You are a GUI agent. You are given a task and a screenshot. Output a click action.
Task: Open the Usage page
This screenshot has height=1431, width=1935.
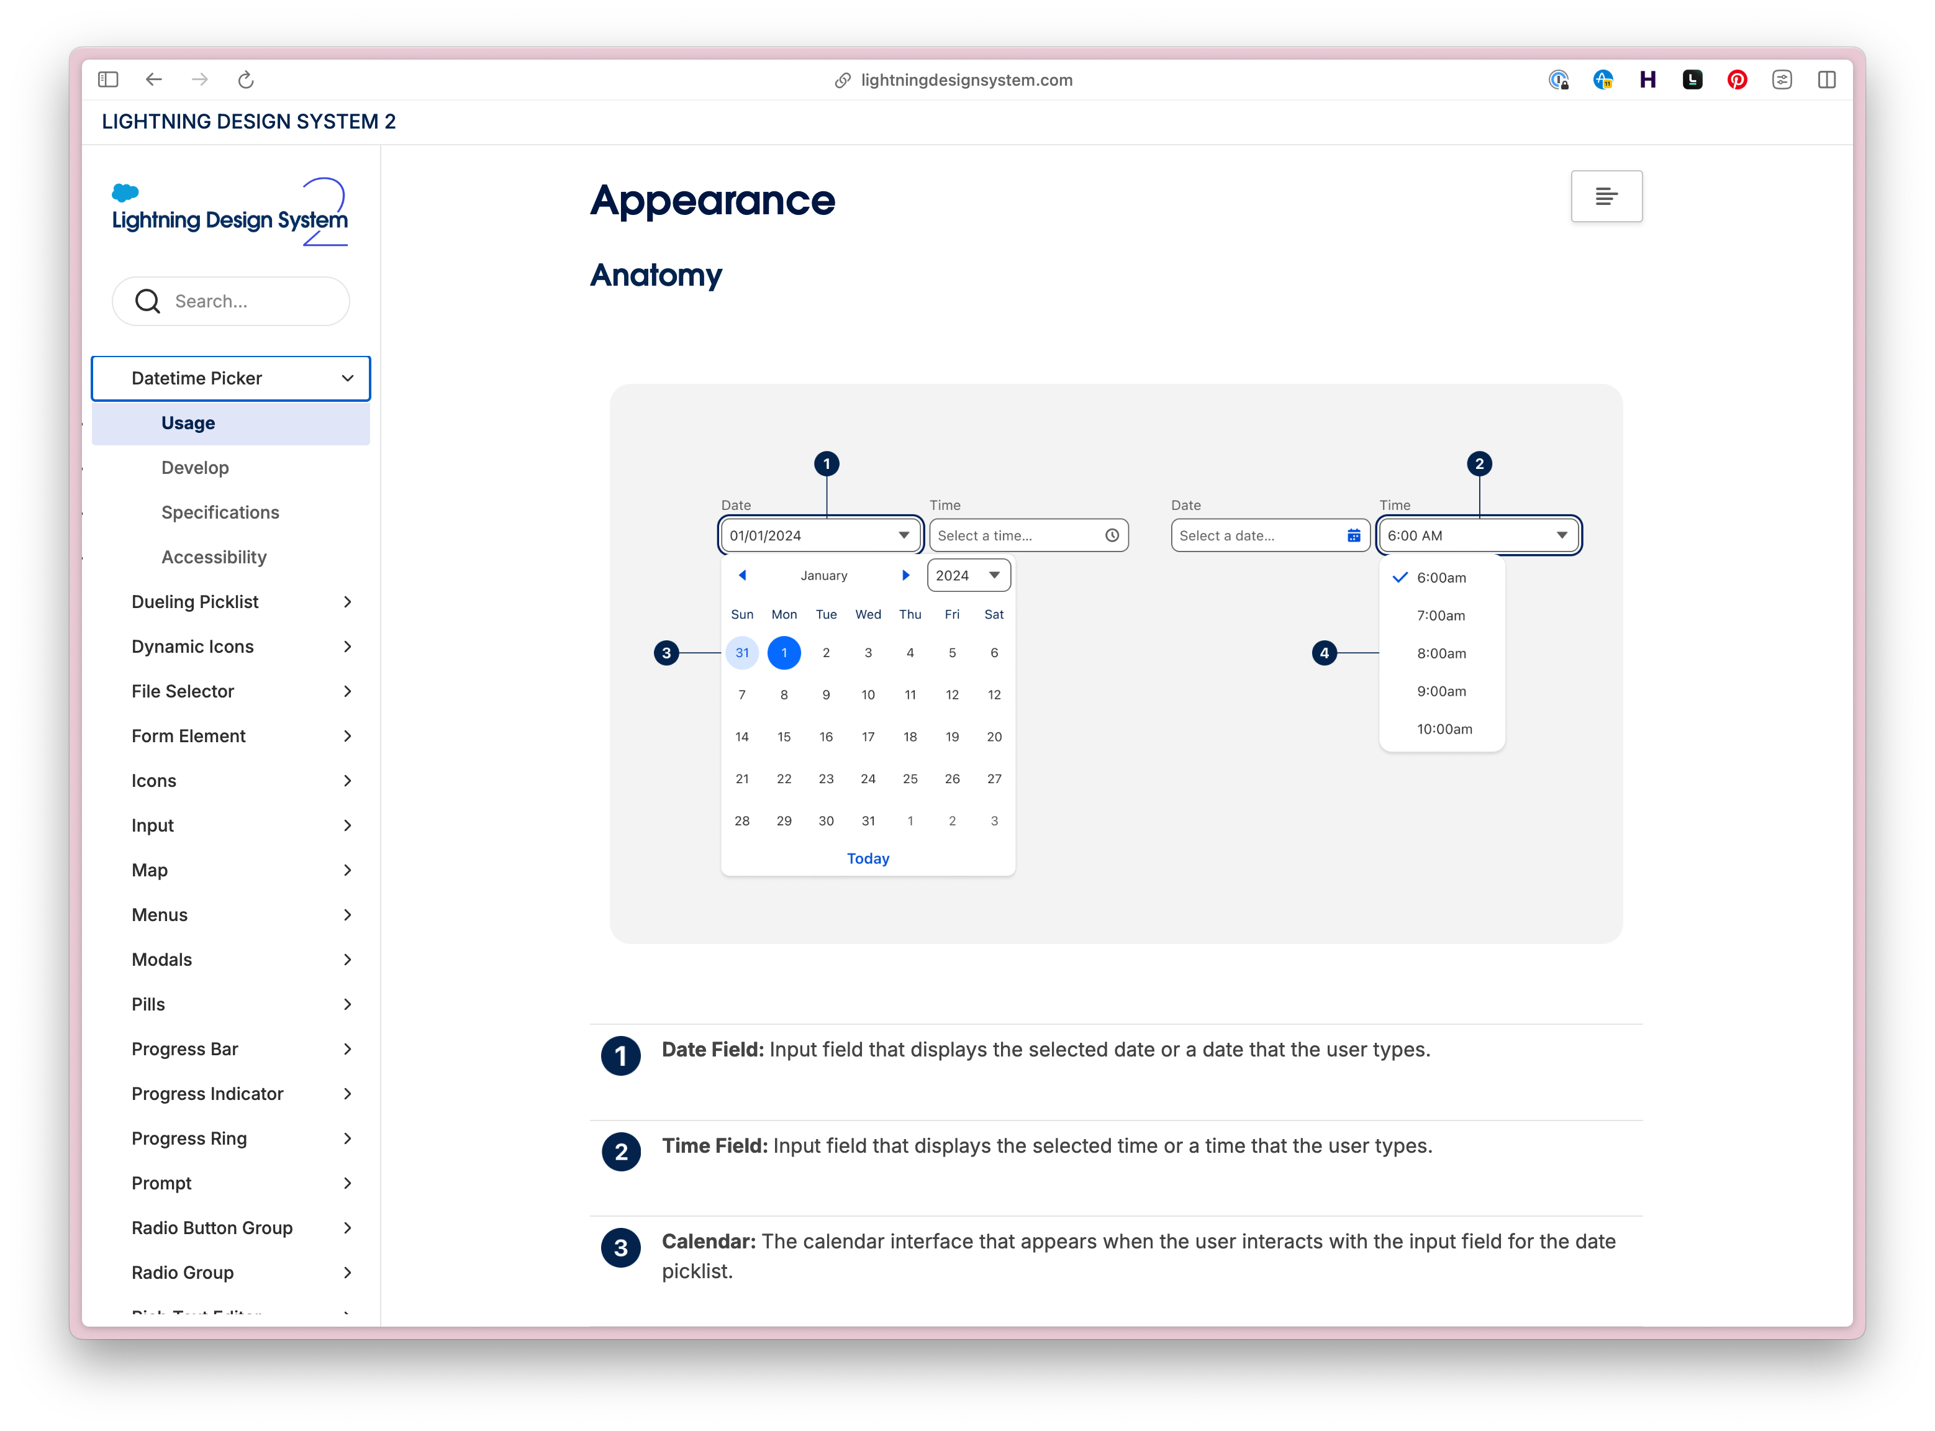coord(231,424)
